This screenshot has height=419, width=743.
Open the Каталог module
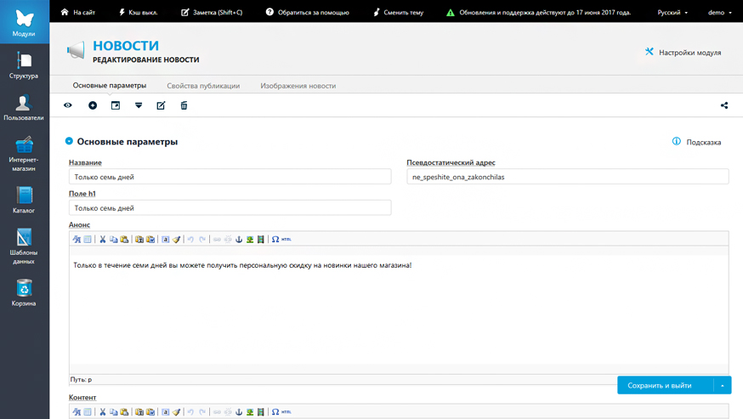(x=24, y=200)
